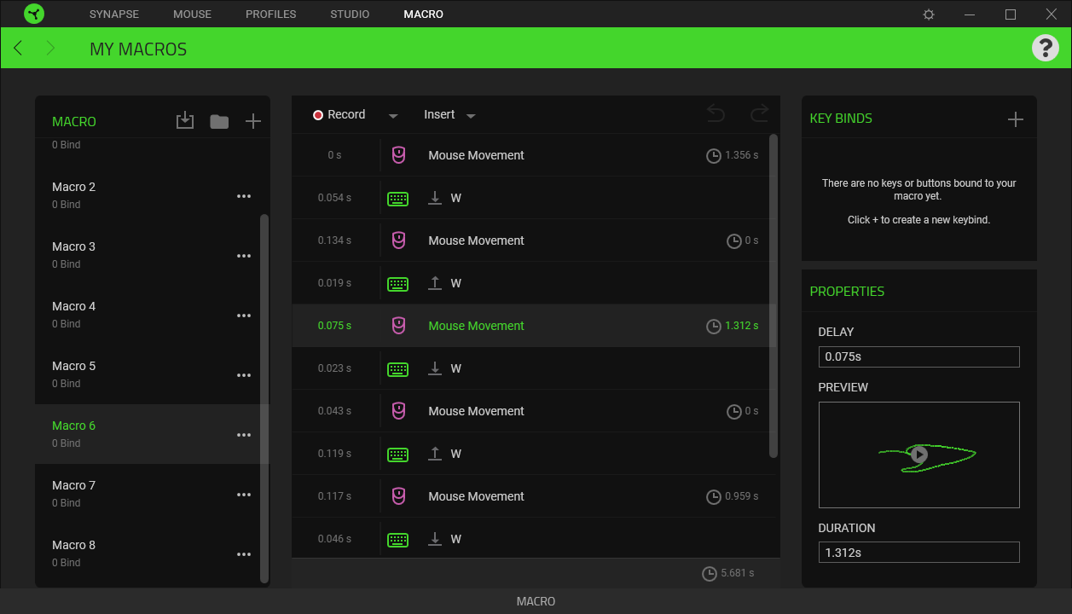Image resolution: width=1072 pixels, height=614 pixels.
Task: Undo the last macro edit
Action: [716, 113]
